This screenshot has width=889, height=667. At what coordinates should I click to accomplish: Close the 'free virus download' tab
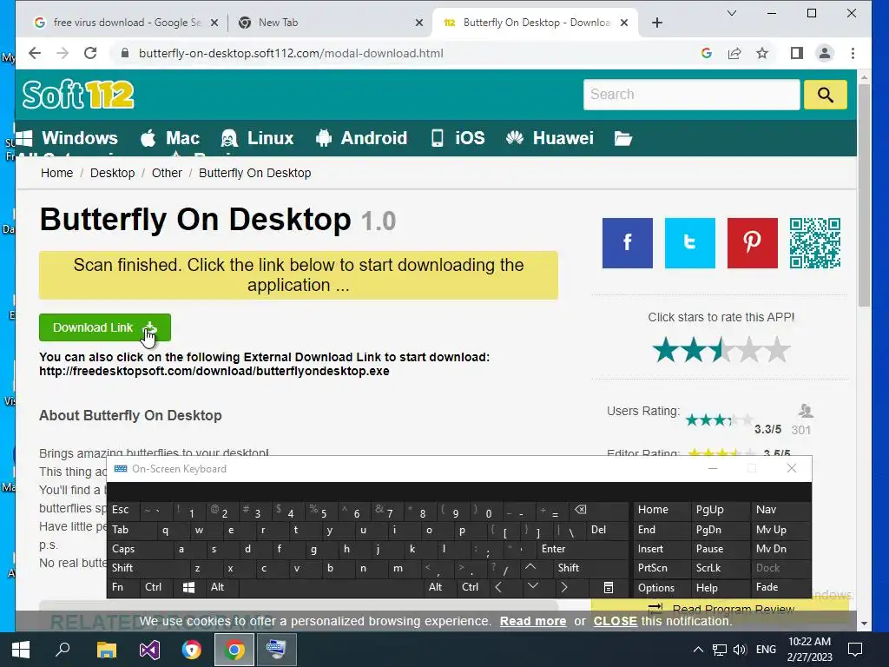click(214, 23)
